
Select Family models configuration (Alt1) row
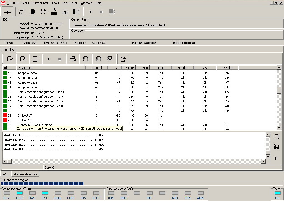(x=139, y=97)
